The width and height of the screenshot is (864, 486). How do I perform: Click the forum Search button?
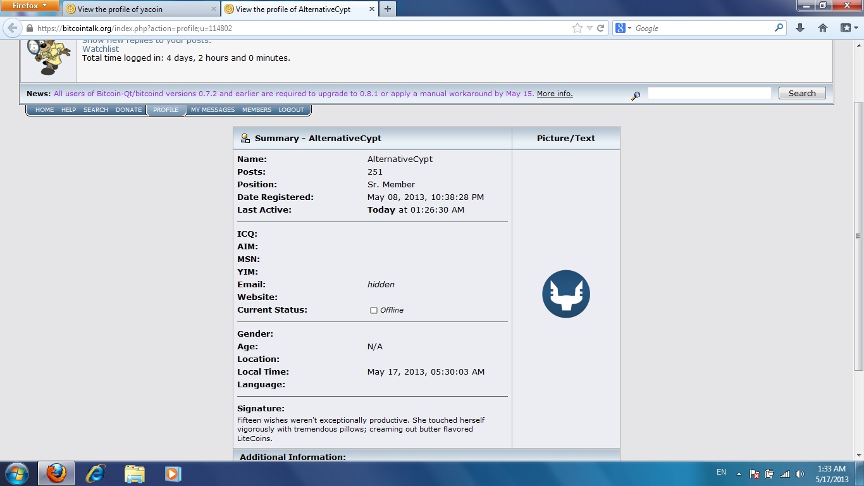(x=802, y=93)
